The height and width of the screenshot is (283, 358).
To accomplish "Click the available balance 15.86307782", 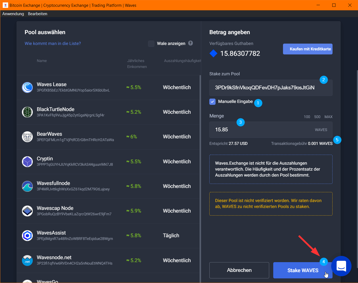I will click(x=240, y=54).
